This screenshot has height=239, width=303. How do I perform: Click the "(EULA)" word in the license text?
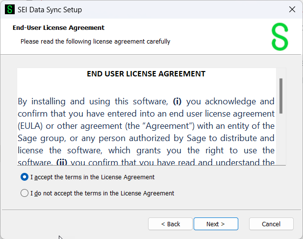30,126
